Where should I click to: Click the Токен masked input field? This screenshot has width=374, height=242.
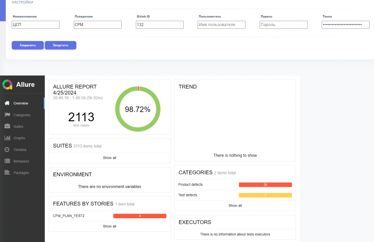[346, 25]
